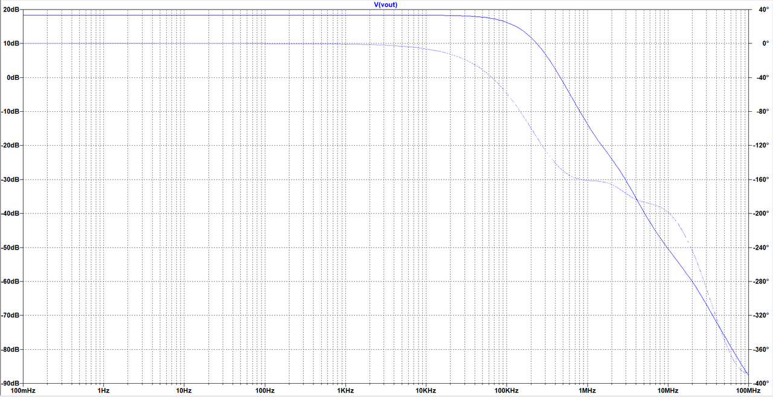The image size is (773, 397).
Task: Click the 1MHz frequency axis label
Action: coord(587,392)
